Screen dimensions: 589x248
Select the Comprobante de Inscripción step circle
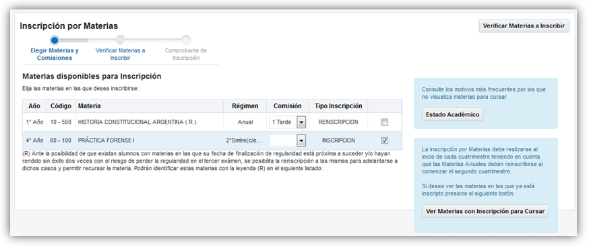(x=185, y=40)
